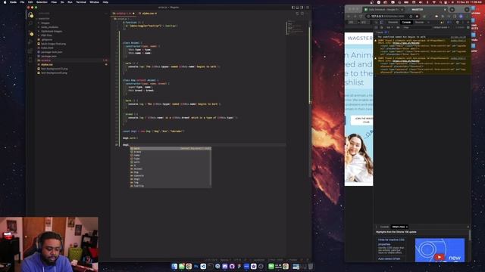Open DevTools settings gear icon
485x272 pixels.
point(458,22)
